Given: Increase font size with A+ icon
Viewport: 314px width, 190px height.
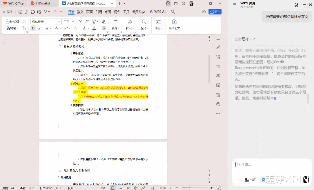Looking at the screenshot, I should 80,21.
